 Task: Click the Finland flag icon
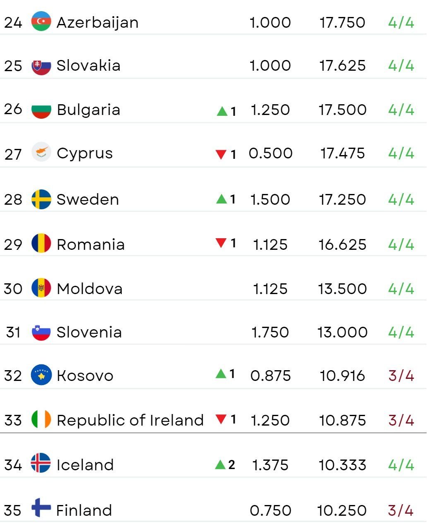coord(41,507)
